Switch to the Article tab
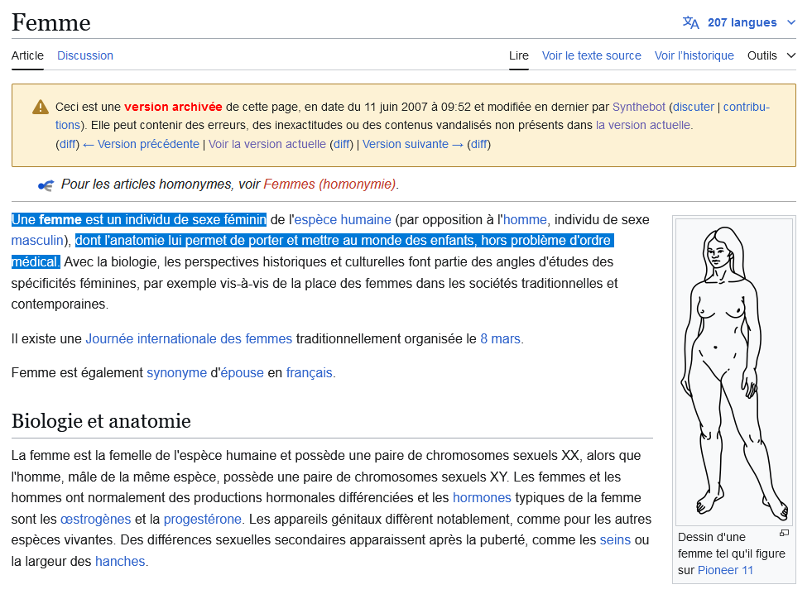The width and height of the screenshot is (812, 599). pos(27,55)
